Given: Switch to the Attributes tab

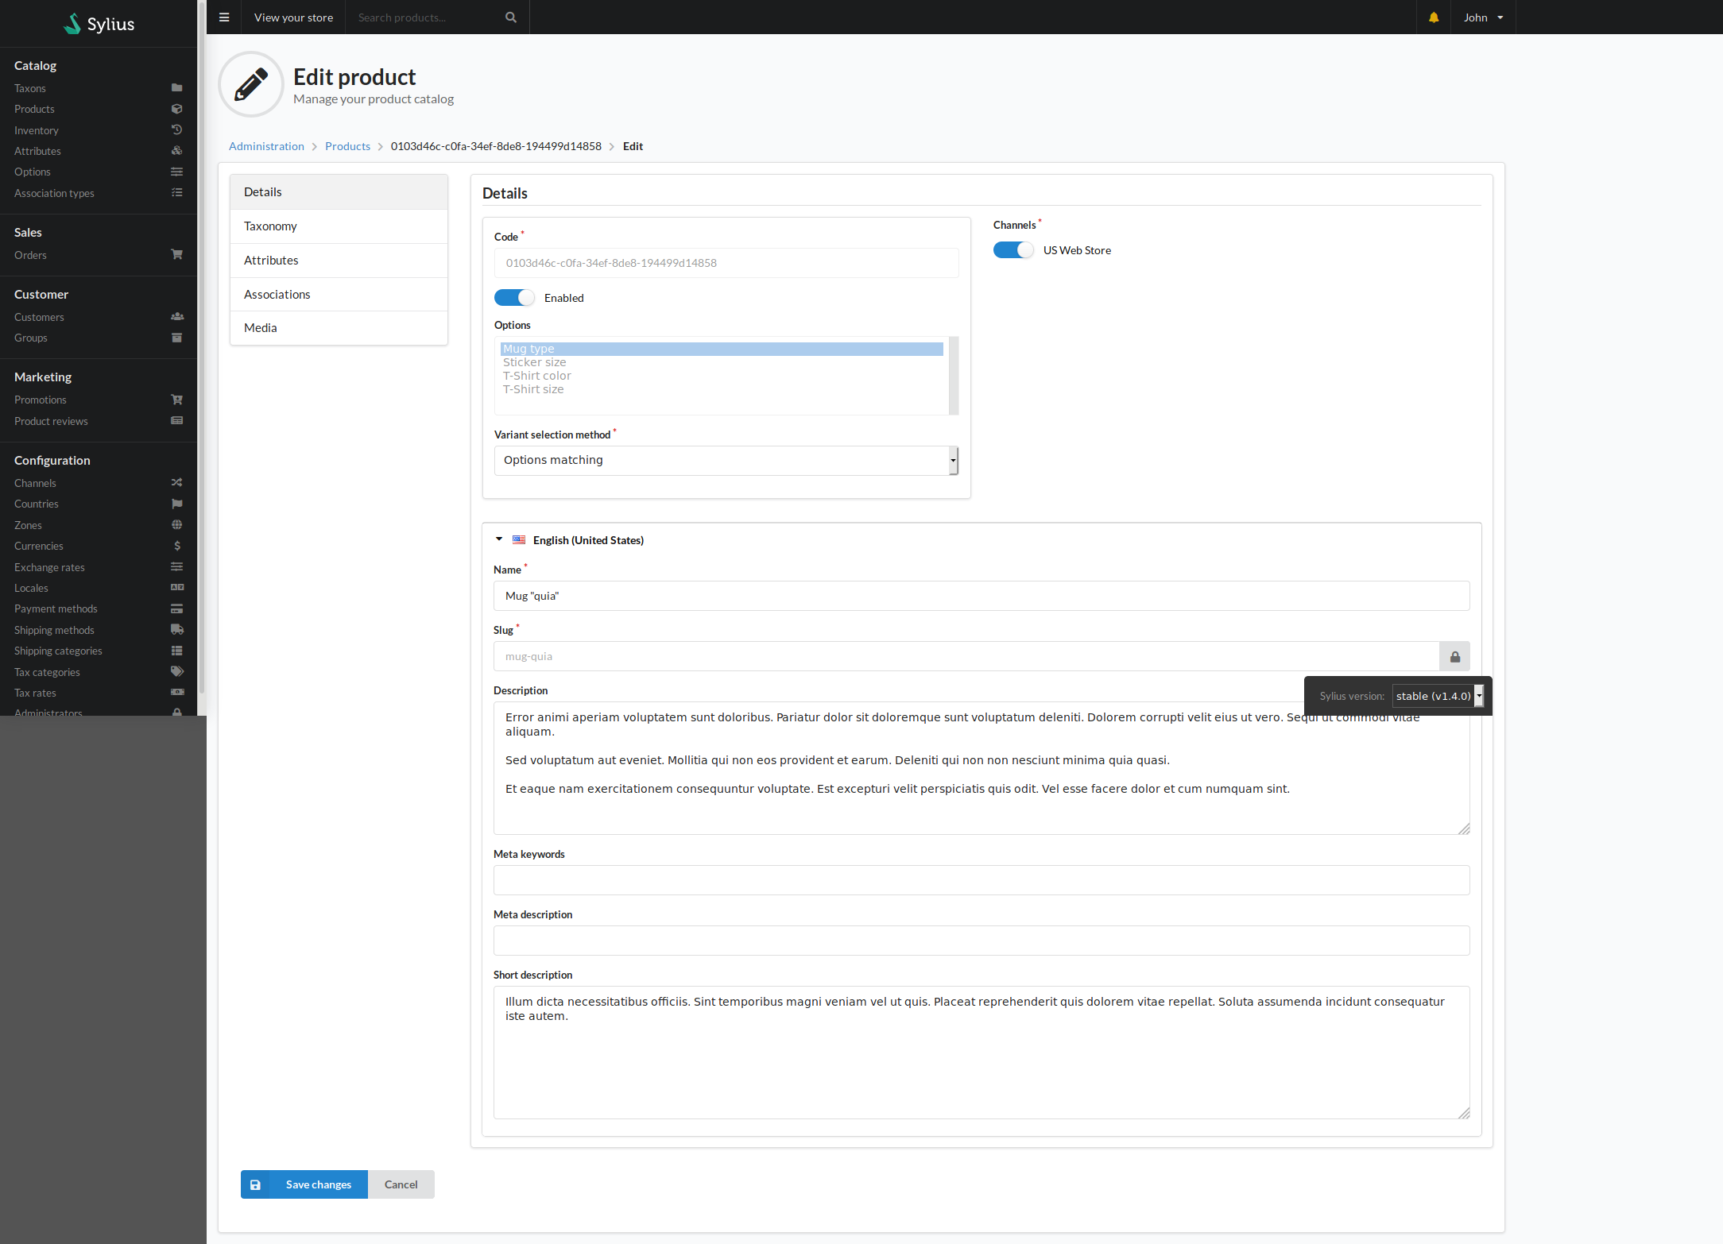Looking at the screenshot, I should (339, 261).
